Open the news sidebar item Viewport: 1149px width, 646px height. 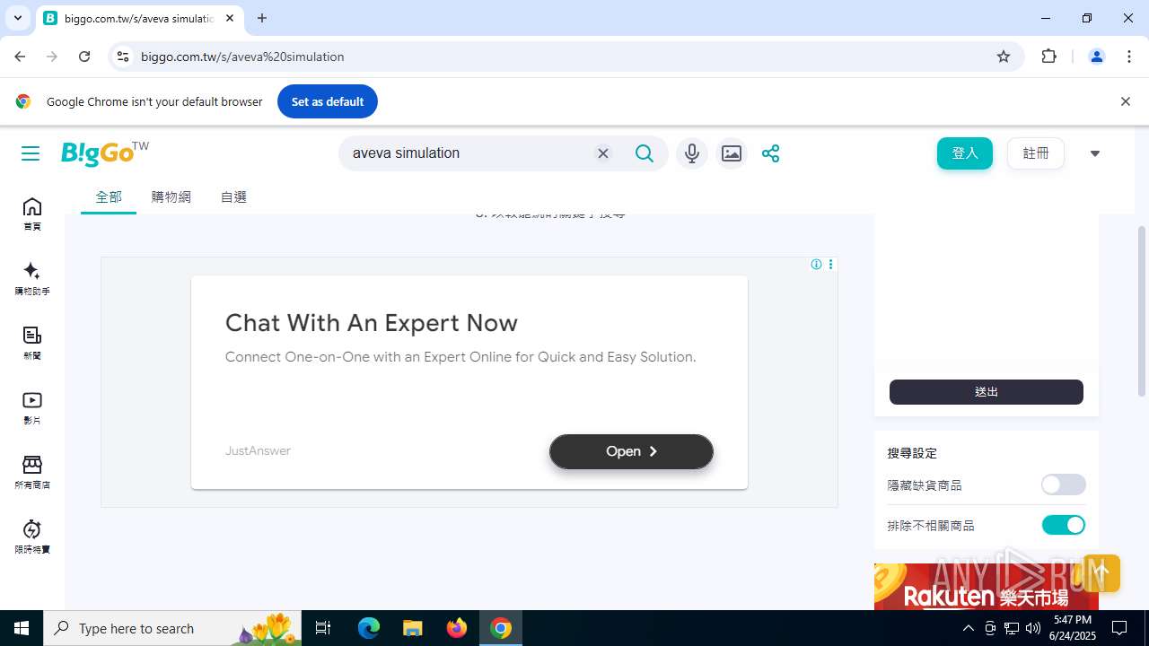pyautogui.click(x=32, y=344)
